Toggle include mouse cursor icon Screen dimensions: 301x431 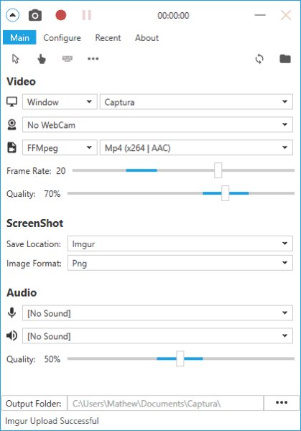pos(16,59)
